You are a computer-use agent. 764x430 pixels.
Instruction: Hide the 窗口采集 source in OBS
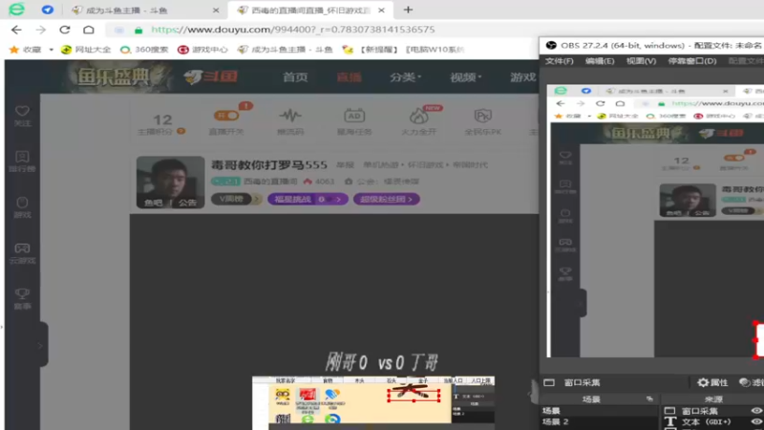(756, 411)
